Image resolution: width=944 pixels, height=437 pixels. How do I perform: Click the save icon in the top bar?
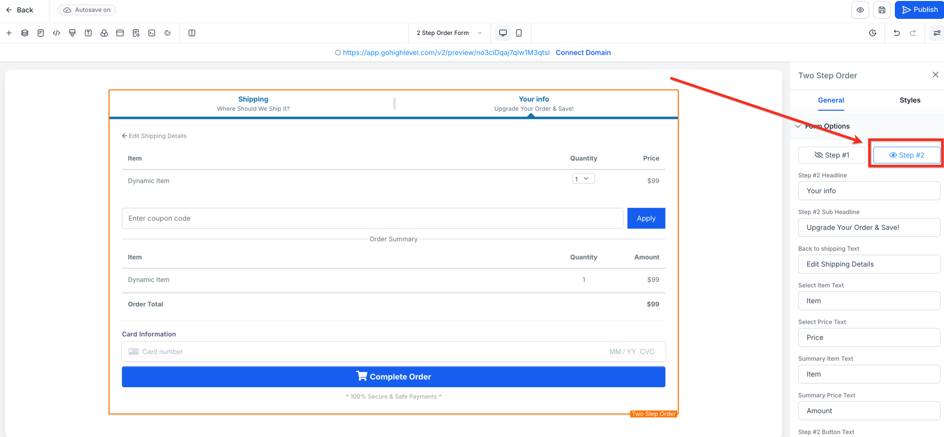click(x=882, y=10)
